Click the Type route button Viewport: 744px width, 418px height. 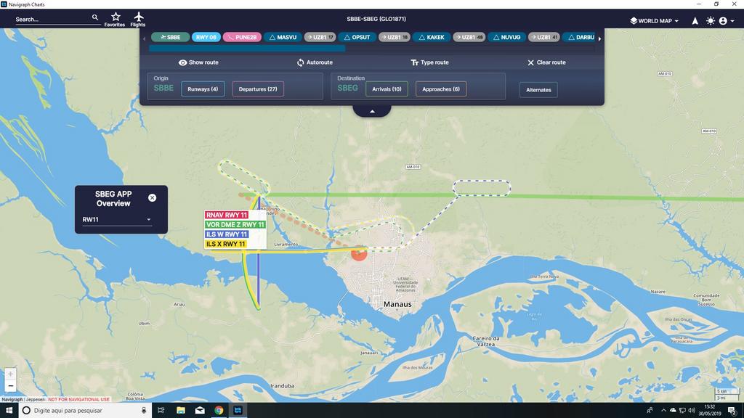[429, 62]
